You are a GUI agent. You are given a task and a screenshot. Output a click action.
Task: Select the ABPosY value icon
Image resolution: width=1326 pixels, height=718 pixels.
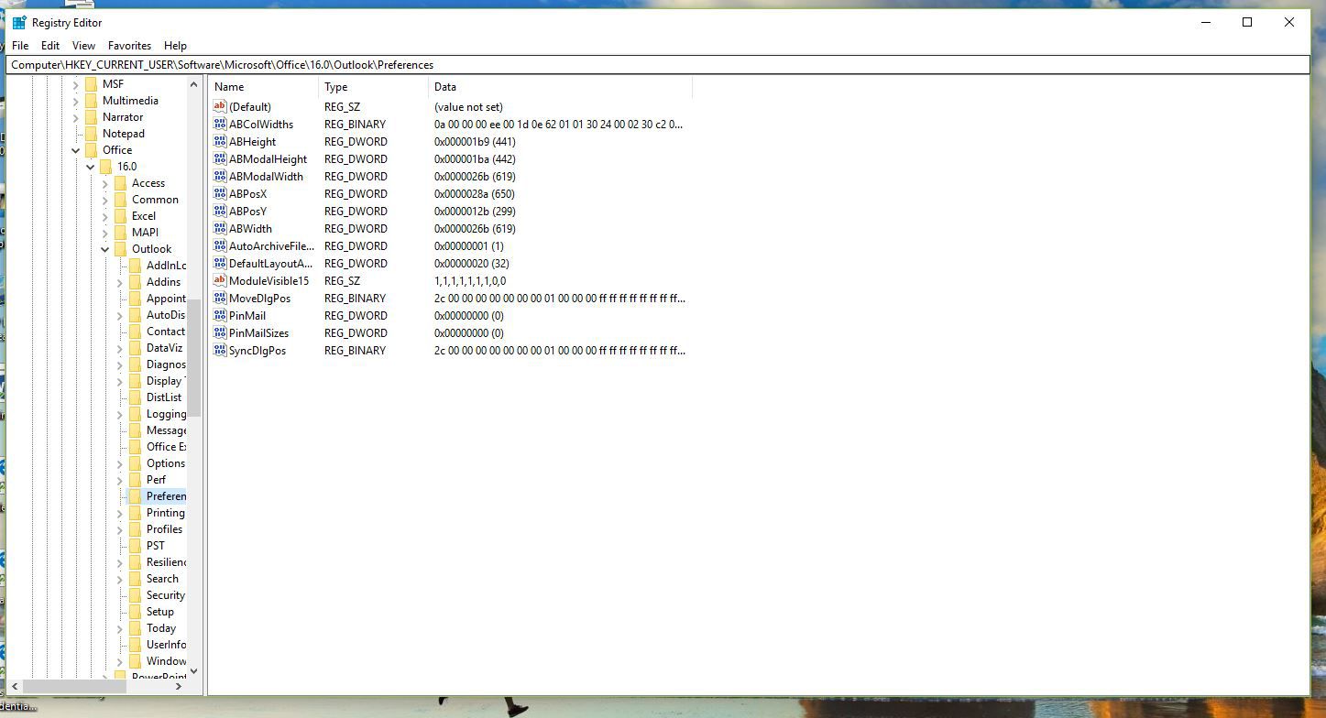point(219,212)
